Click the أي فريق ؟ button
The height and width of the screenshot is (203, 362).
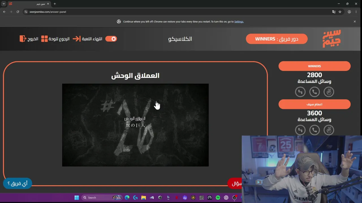[x=18, y=184]
